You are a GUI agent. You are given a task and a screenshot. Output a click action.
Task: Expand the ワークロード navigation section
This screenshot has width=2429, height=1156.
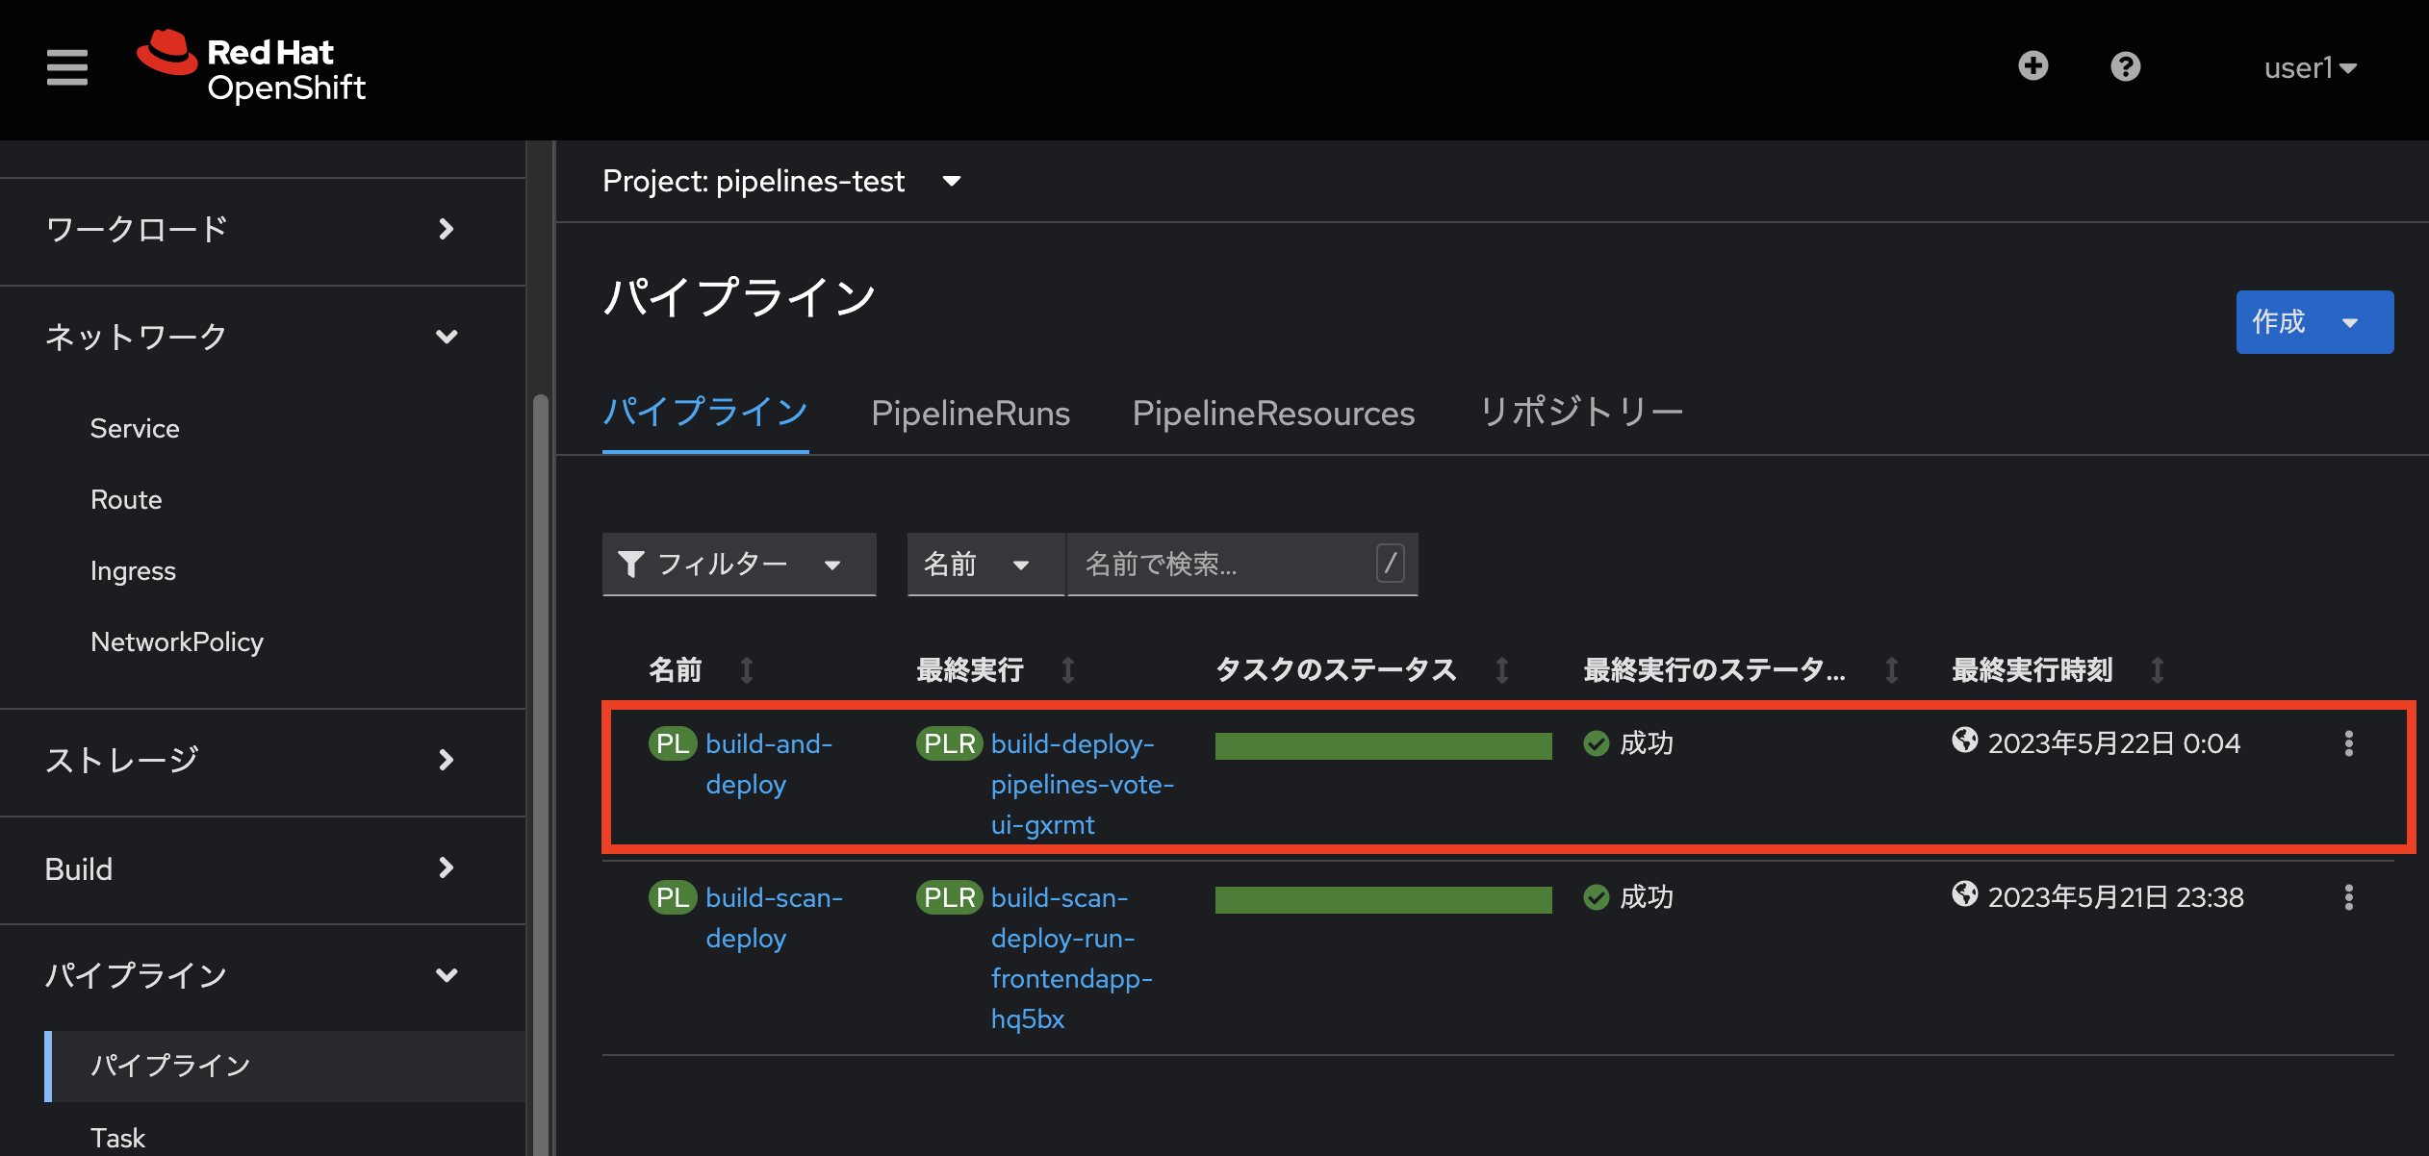252,230
